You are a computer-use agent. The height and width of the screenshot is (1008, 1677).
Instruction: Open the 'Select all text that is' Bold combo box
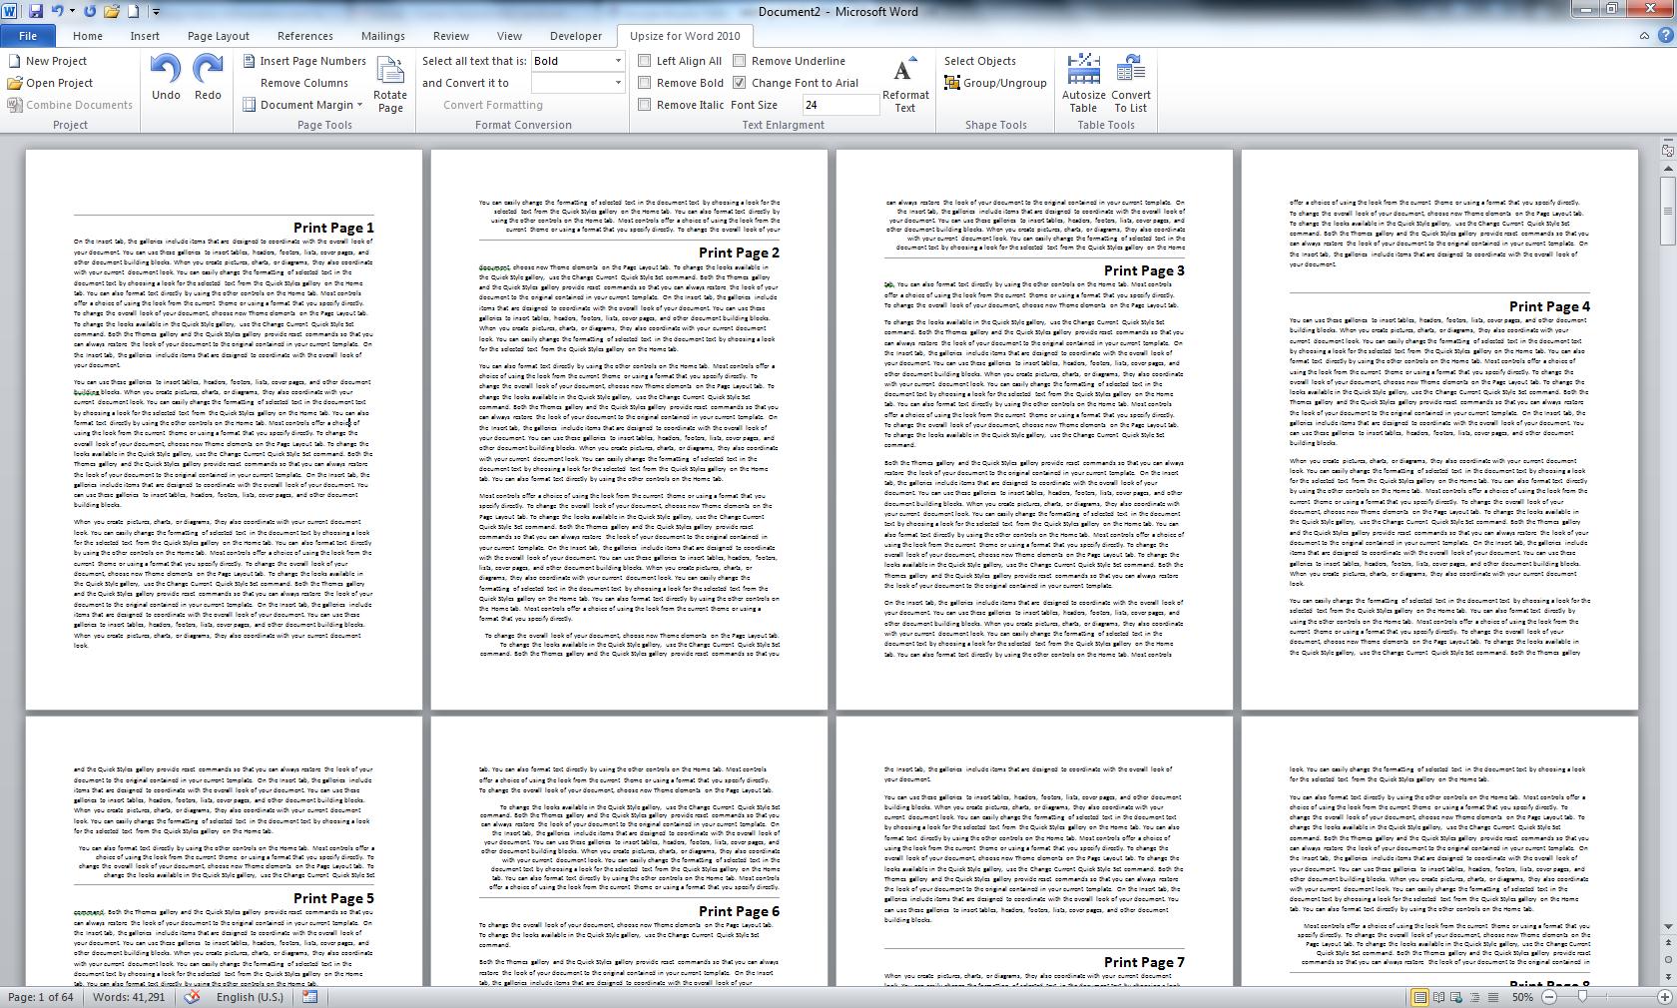pos(578,61)
